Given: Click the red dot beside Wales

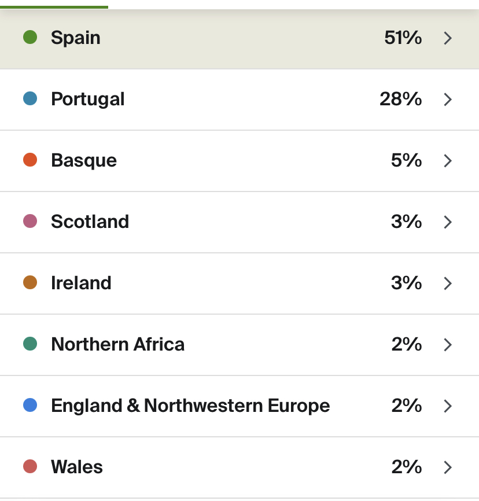Looking at the screenshot, I should tap(30, 467).
